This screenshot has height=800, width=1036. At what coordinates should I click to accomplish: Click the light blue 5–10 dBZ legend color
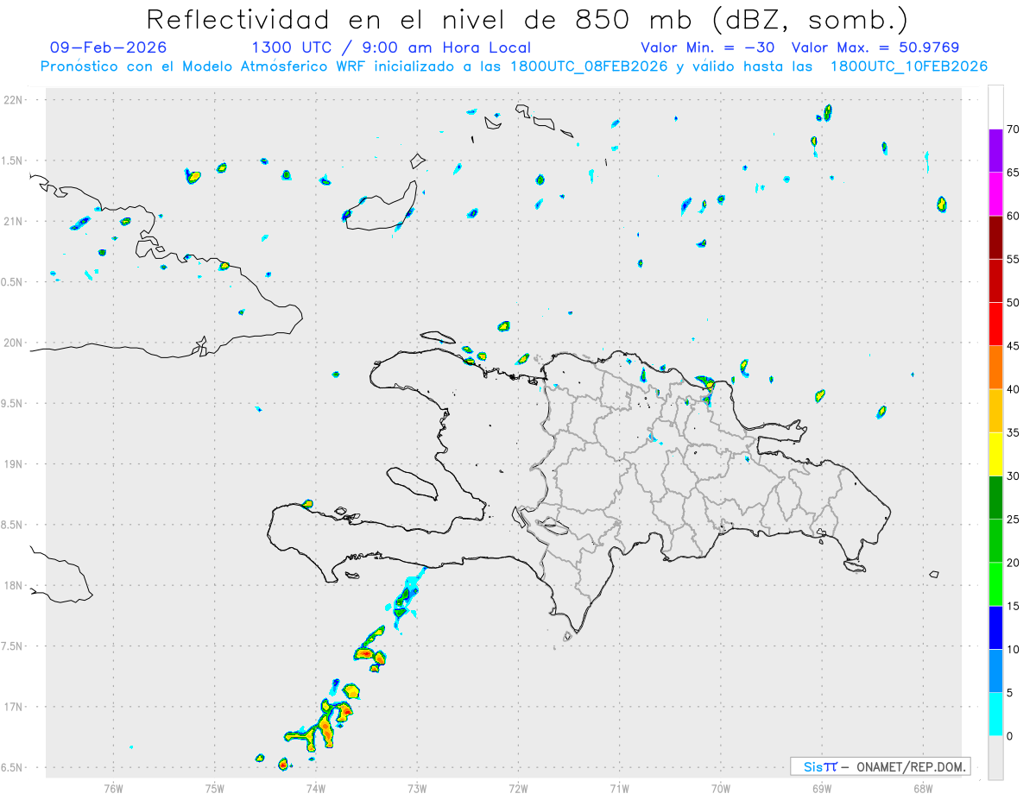click(x=995, y=671)
